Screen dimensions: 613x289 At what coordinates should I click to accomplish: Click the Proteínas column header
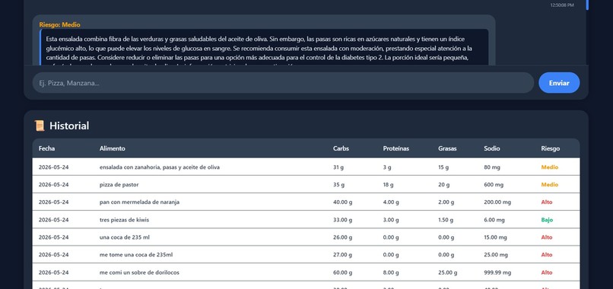coord(396,148)
